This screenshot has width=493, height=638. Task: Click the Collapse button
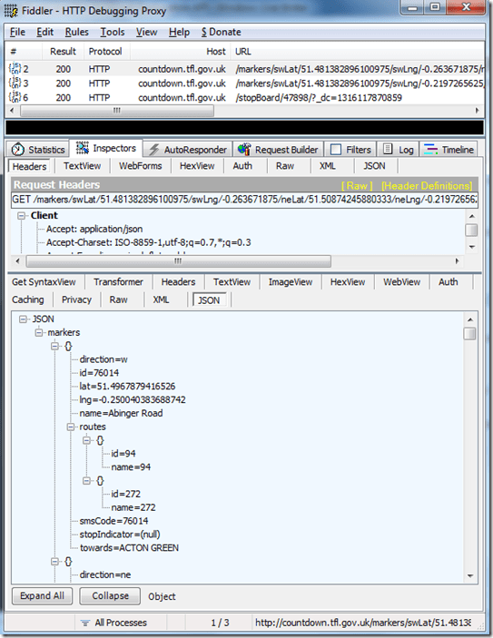[110, 596]
